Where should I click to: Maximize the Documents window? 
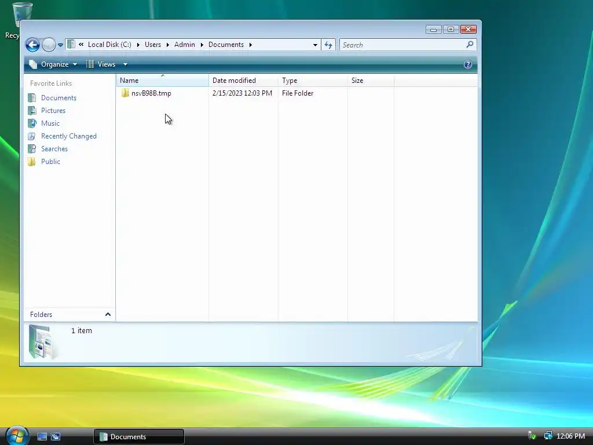click(451, 30)
